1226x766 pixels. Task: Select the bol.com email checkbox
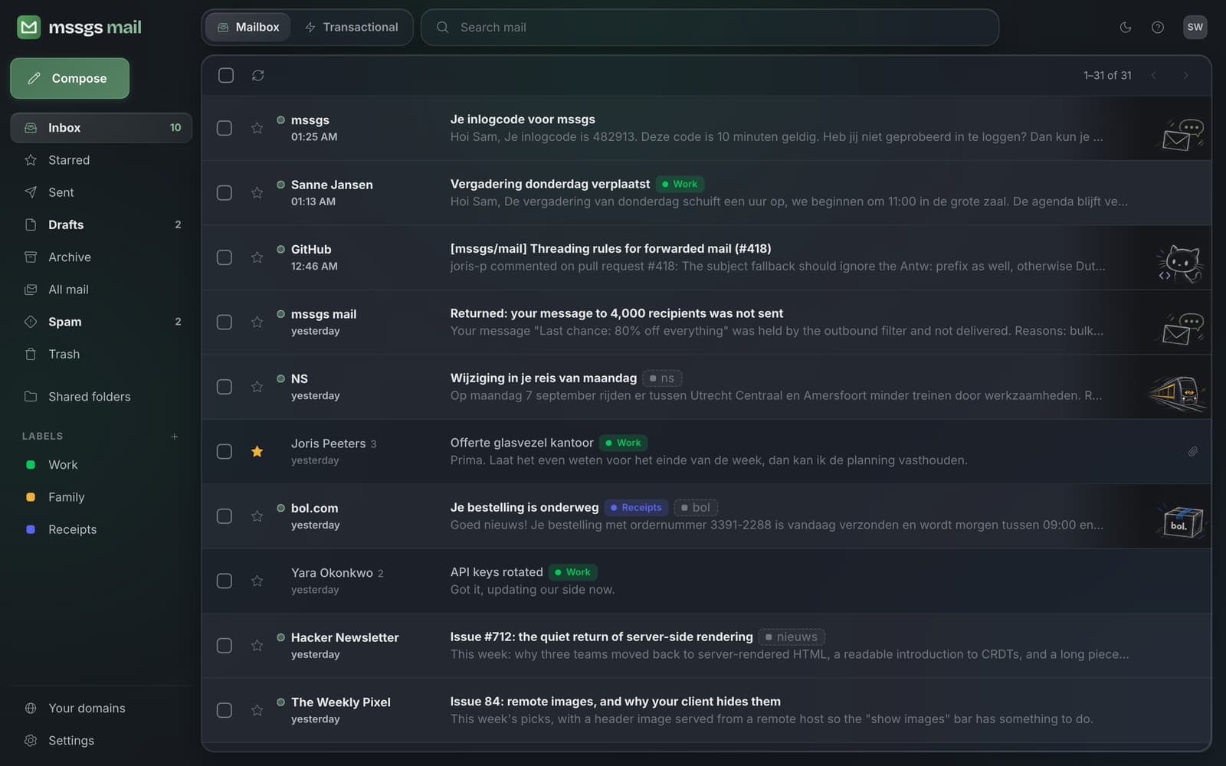click(x=225, y=516)
